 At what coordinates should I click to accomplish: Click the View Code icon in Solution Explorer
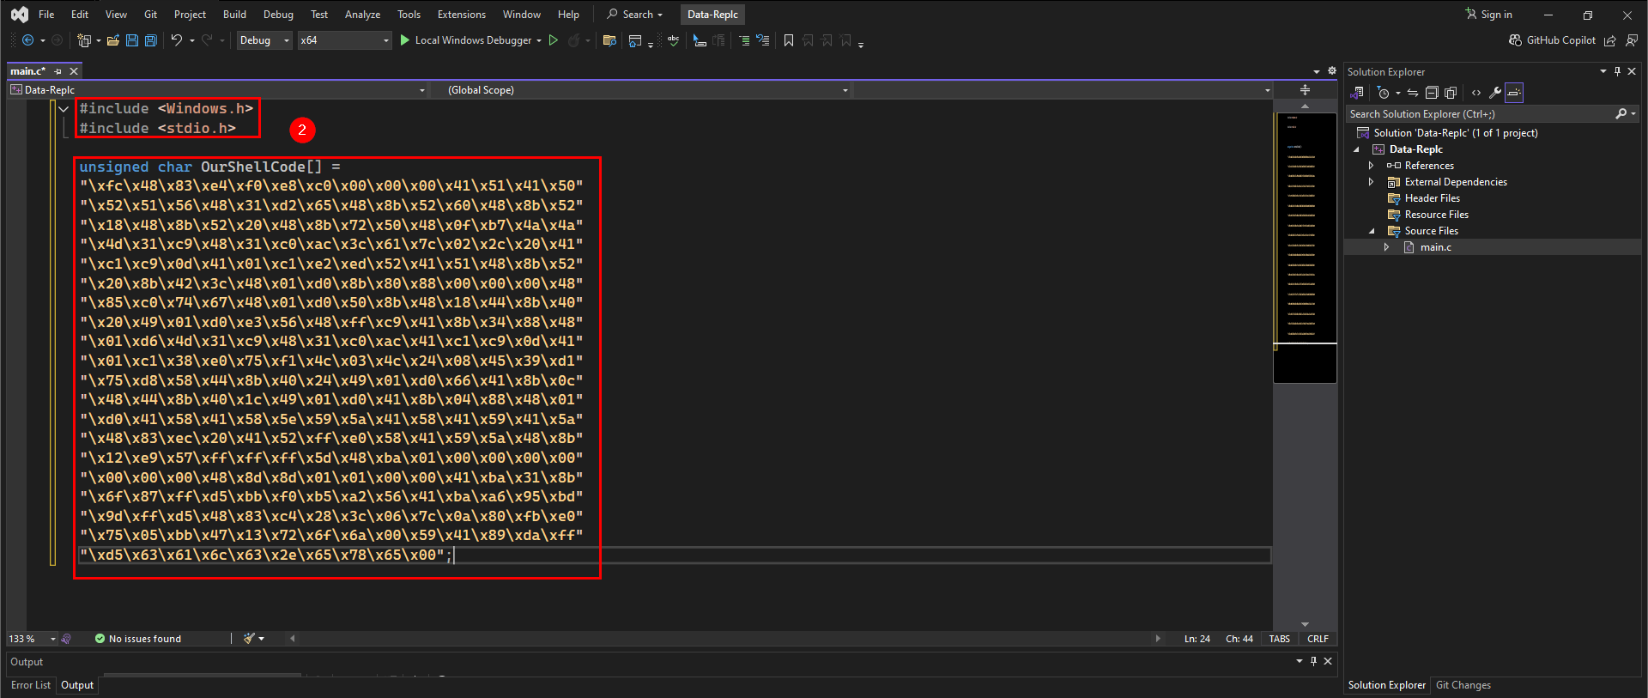pyautogui.click(x=1476, y=93)
